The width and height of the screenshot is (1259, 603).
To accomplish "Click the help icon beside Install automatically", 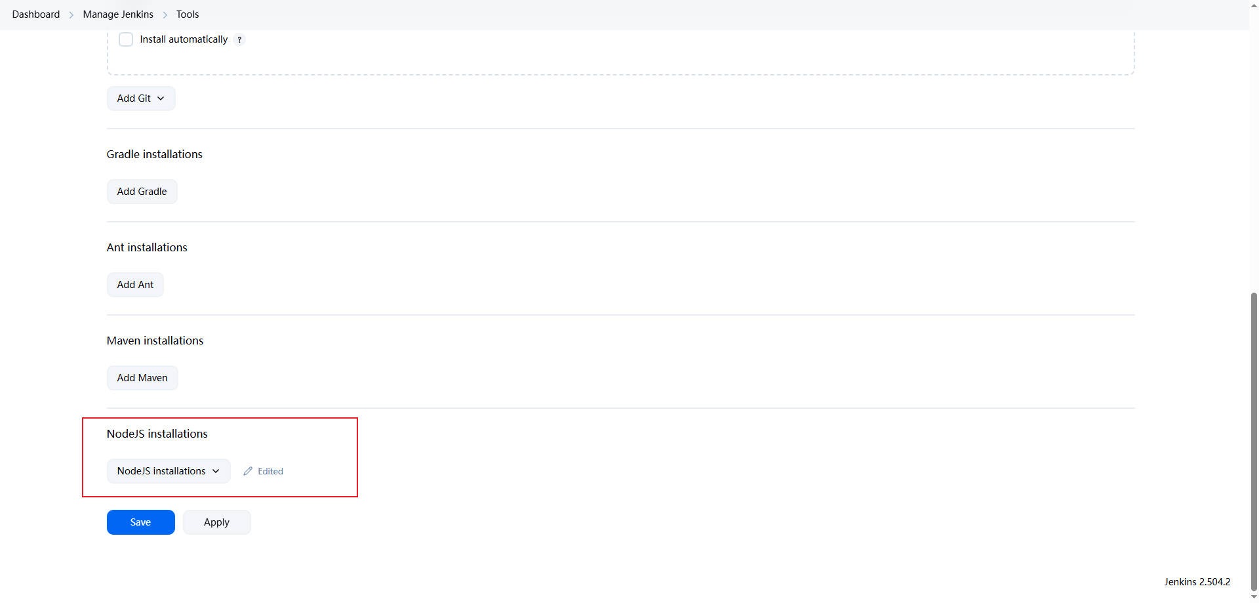I will (x=239, y=39).
